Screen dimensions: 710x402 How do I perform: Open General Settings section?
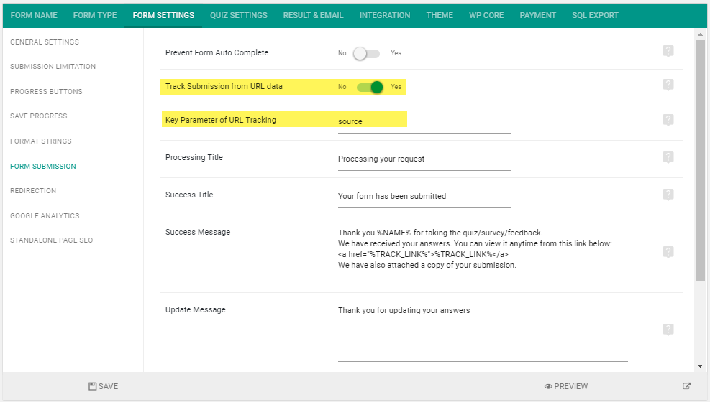[x=45, y=42]
